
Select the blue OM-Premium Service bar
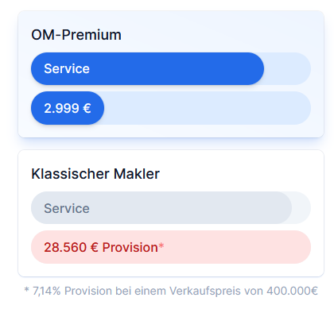(147, 68)
